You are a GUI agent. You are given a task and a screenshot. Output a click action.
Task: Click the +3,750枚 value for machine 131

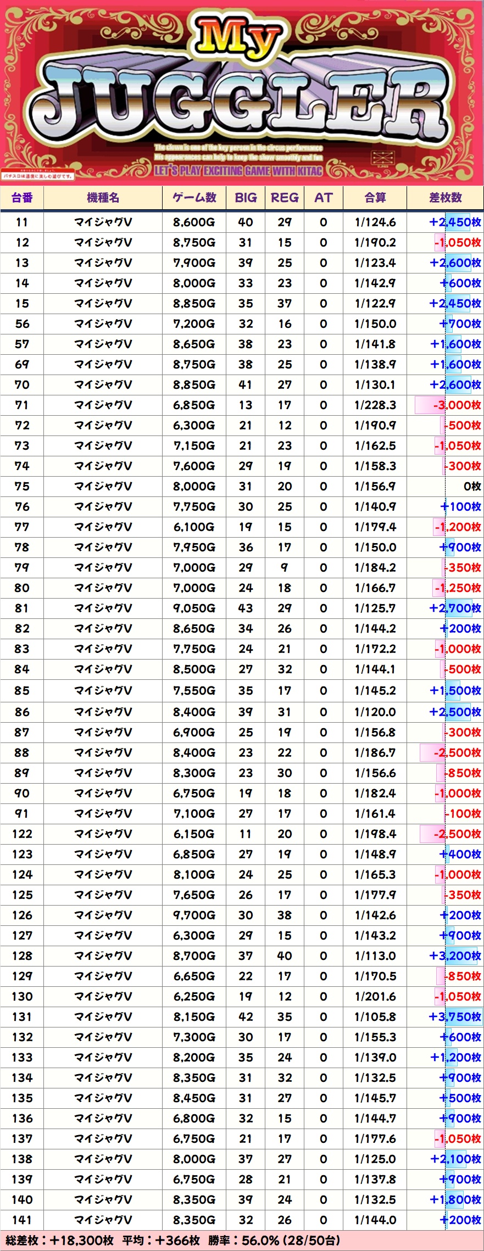pos(454,1017)
